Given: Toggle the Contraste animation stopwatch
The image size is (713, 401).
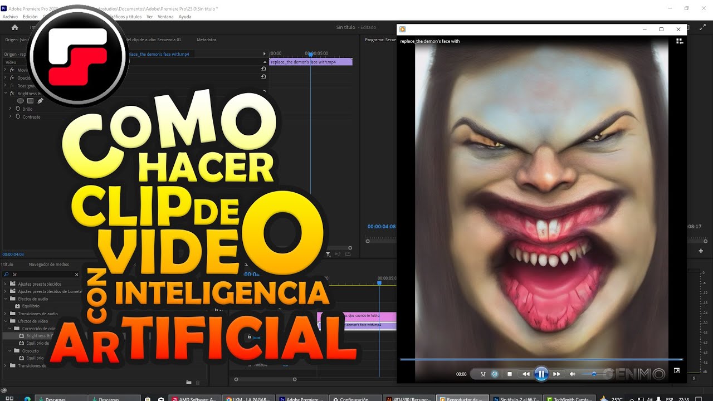Looking at the screenshot, I should click(x=18, y=116).
